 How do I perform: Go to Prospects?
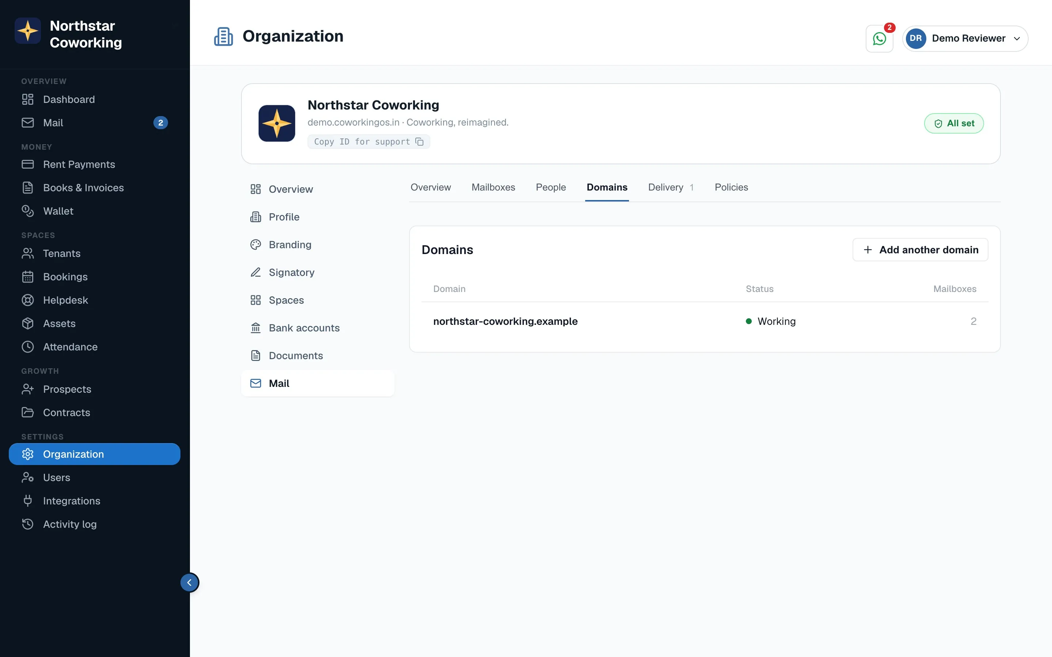point(94,389)
